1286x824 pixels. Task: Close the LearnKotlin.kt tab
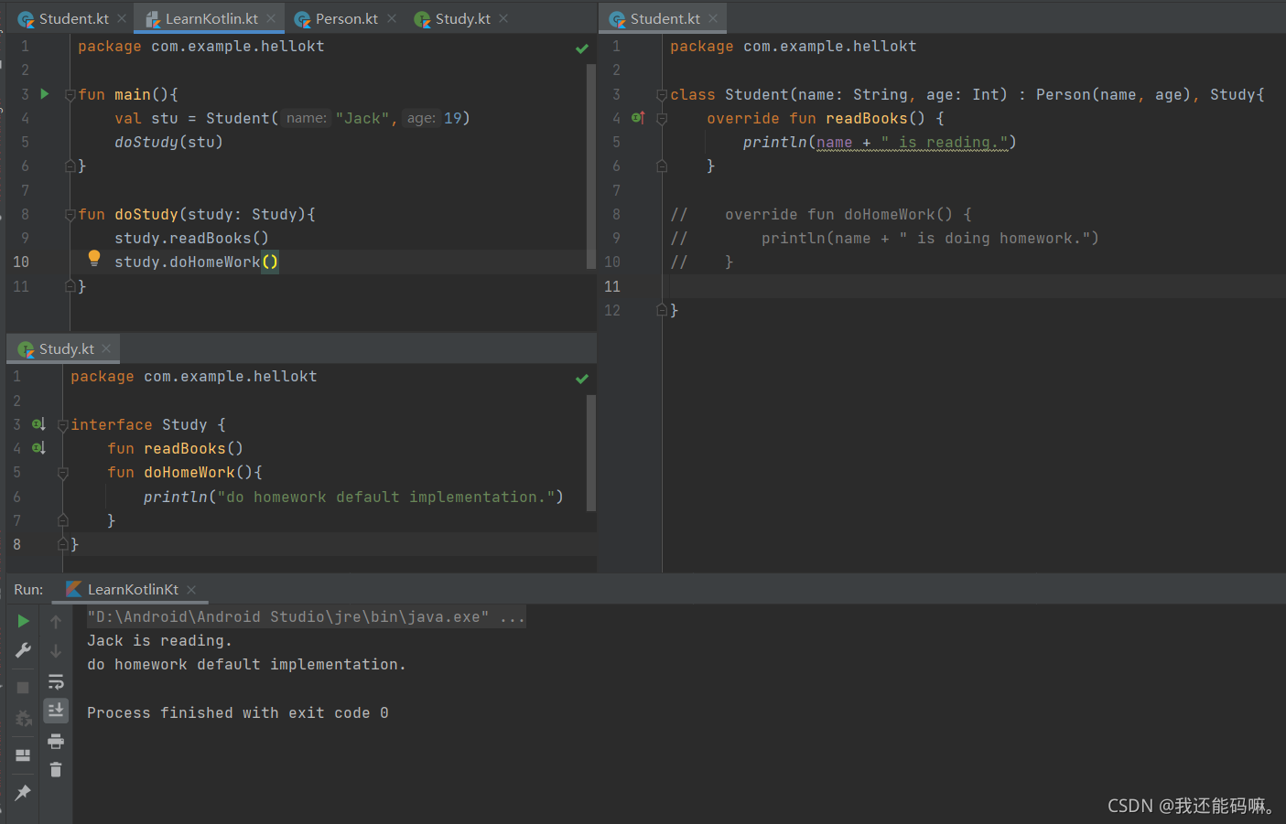pos(271,18)
